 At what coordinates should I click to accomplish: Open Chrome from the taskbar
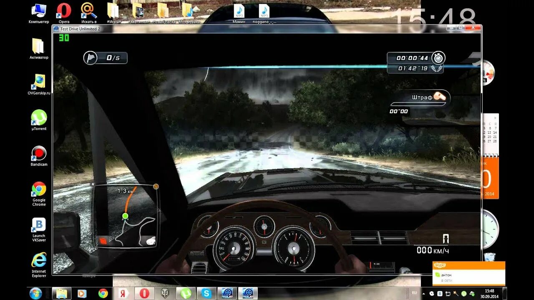coord(103,293)
